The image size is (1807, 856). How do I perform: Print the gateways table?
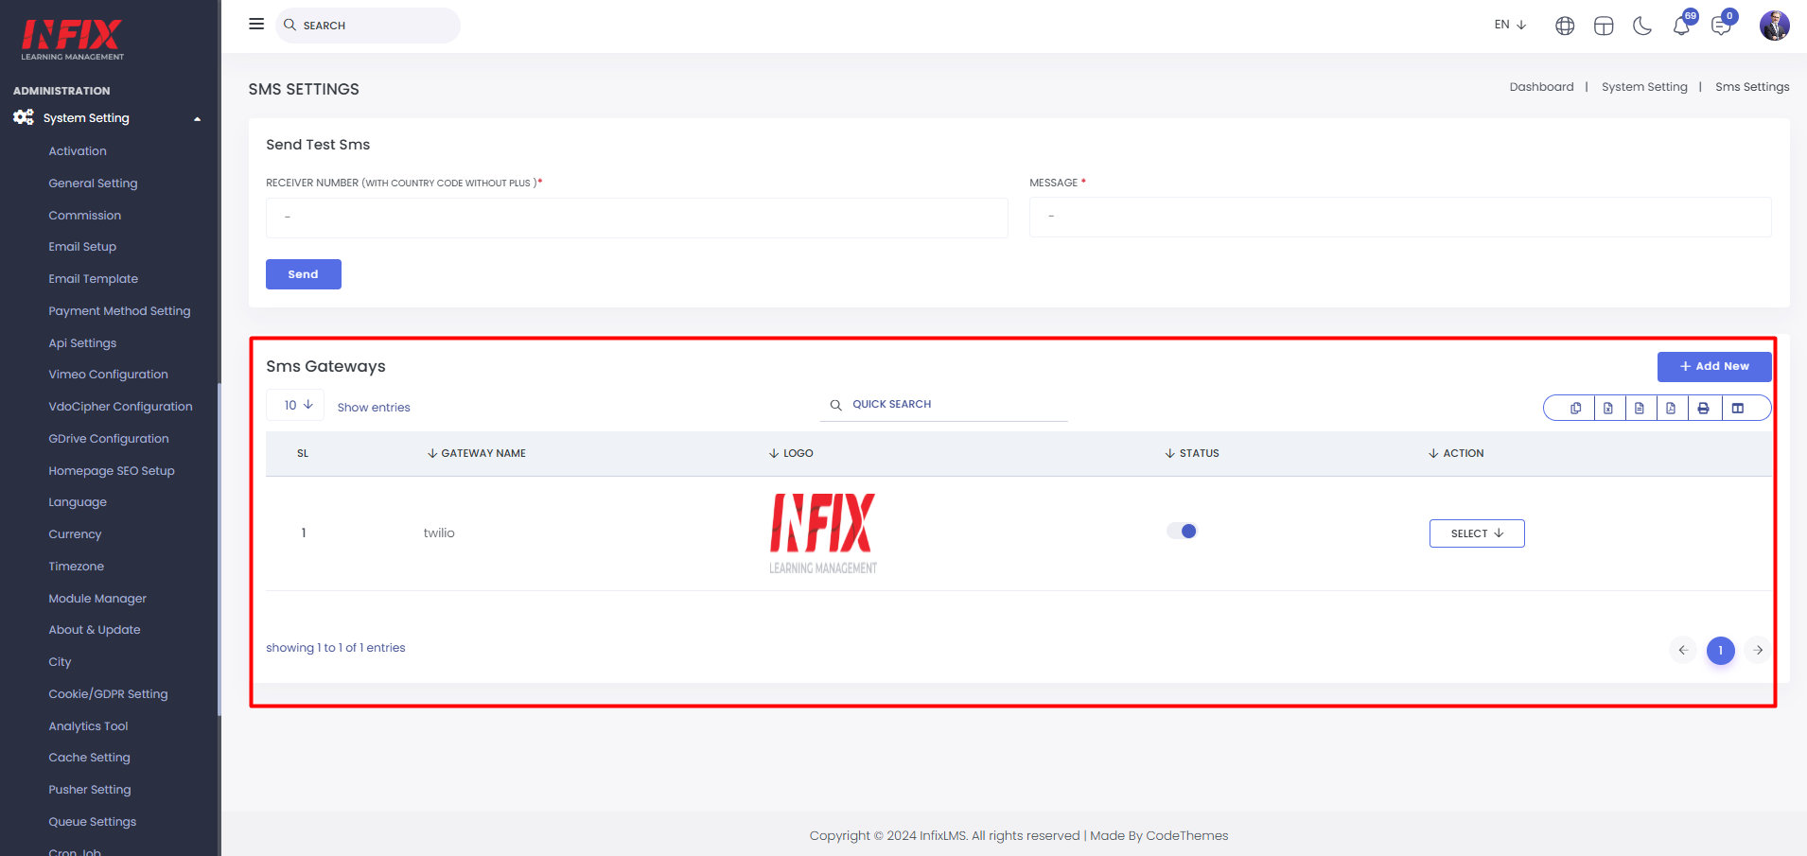pos(1704,408)
